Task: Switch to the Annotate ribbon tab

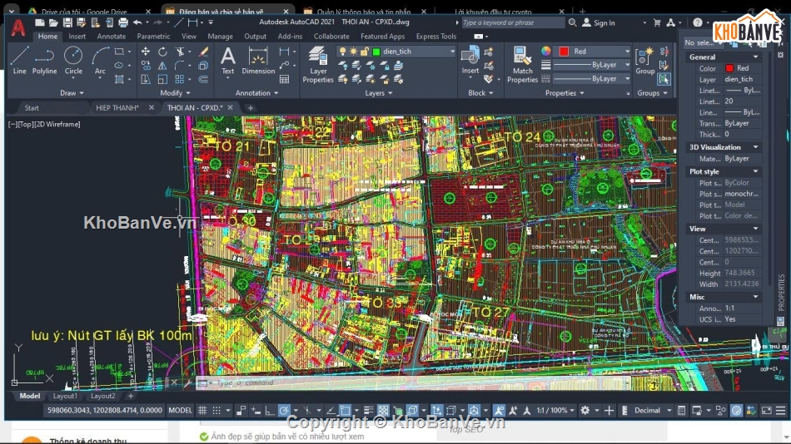Action: 111,37
